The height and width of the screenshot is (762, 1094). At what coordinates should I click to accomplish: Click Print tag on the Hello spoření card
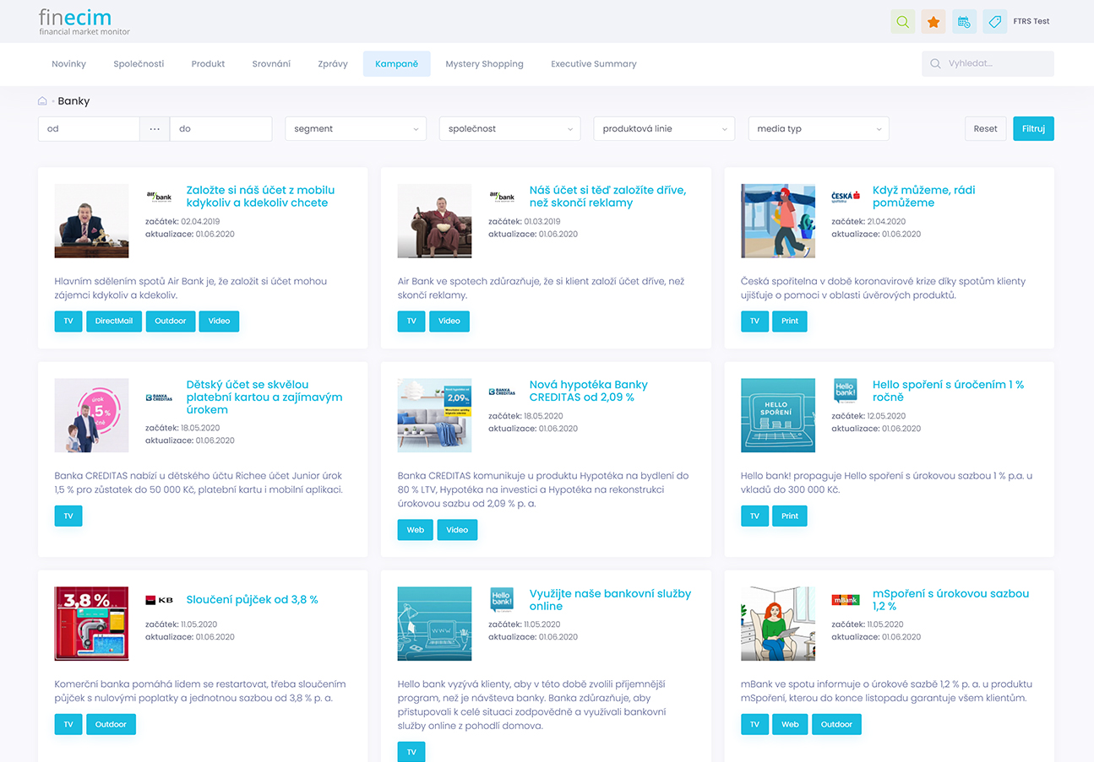coord(790,516)
